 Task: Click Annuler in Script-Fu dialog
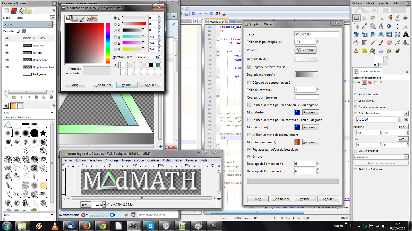[328, 199]
